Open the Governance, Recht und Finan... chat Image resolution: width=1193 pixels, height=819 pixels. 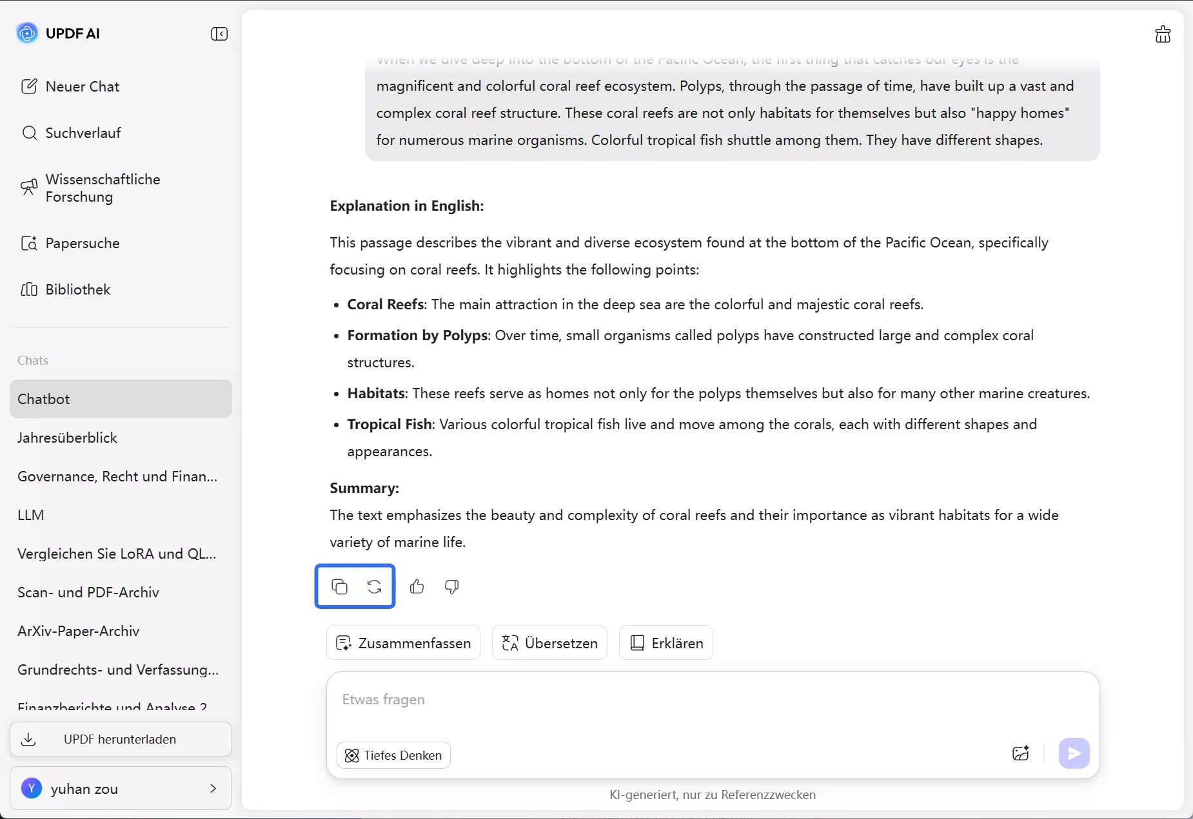click(121, 476)
